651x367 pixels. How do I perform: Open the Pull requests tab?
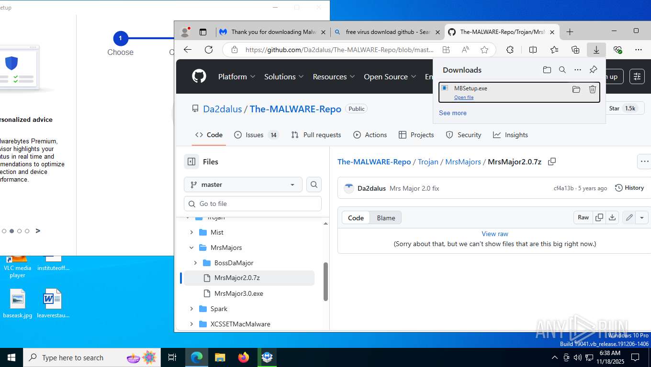[316, 135]
